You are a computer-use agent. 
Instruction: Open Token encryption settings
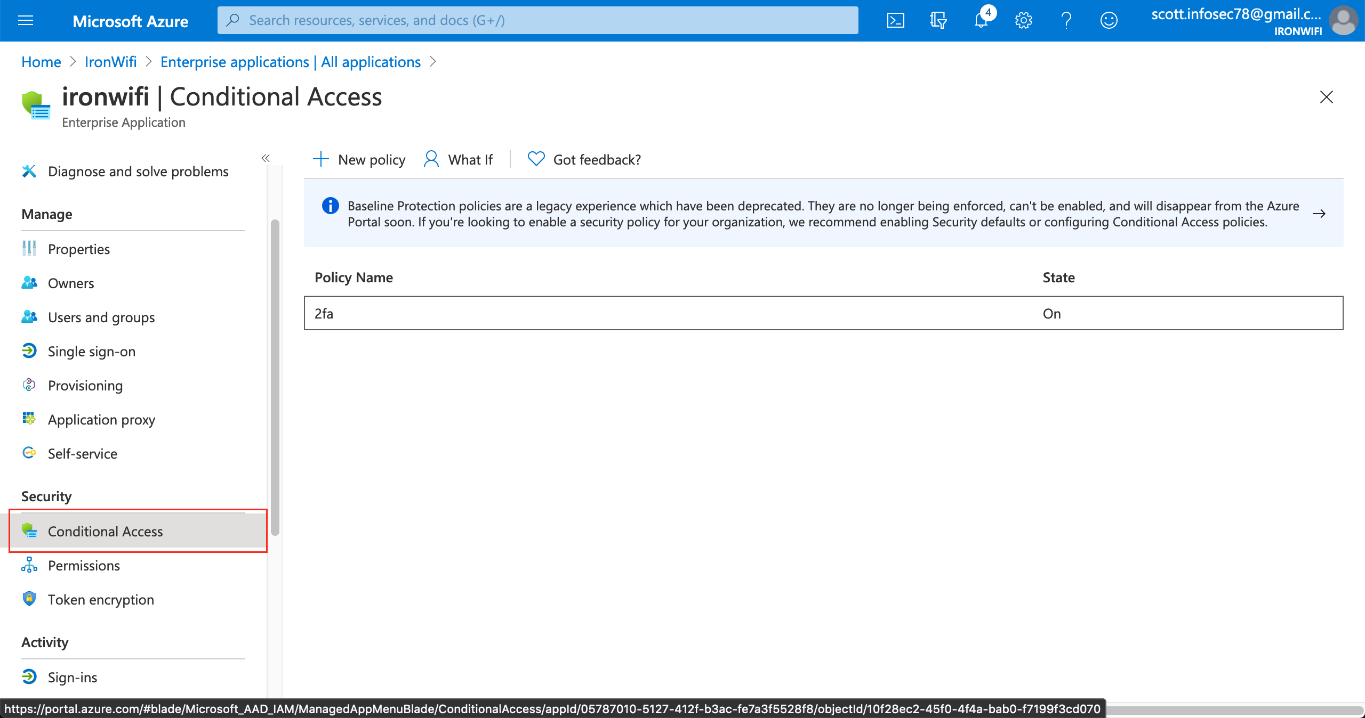pyautogui.click(x=101, y=599)
